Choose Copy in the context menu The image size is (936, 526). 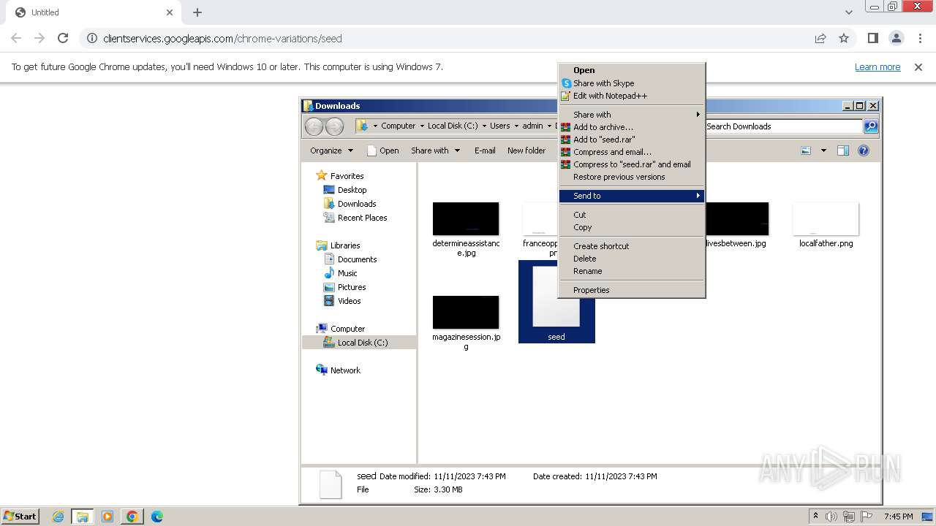click(x=632, y=227)
